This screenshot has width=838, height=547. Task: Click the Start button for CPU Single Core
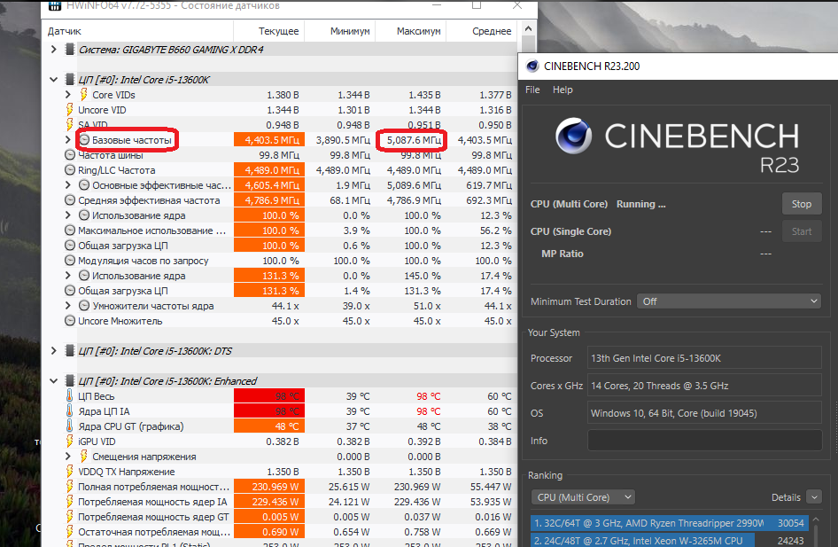tap(801, 231)
